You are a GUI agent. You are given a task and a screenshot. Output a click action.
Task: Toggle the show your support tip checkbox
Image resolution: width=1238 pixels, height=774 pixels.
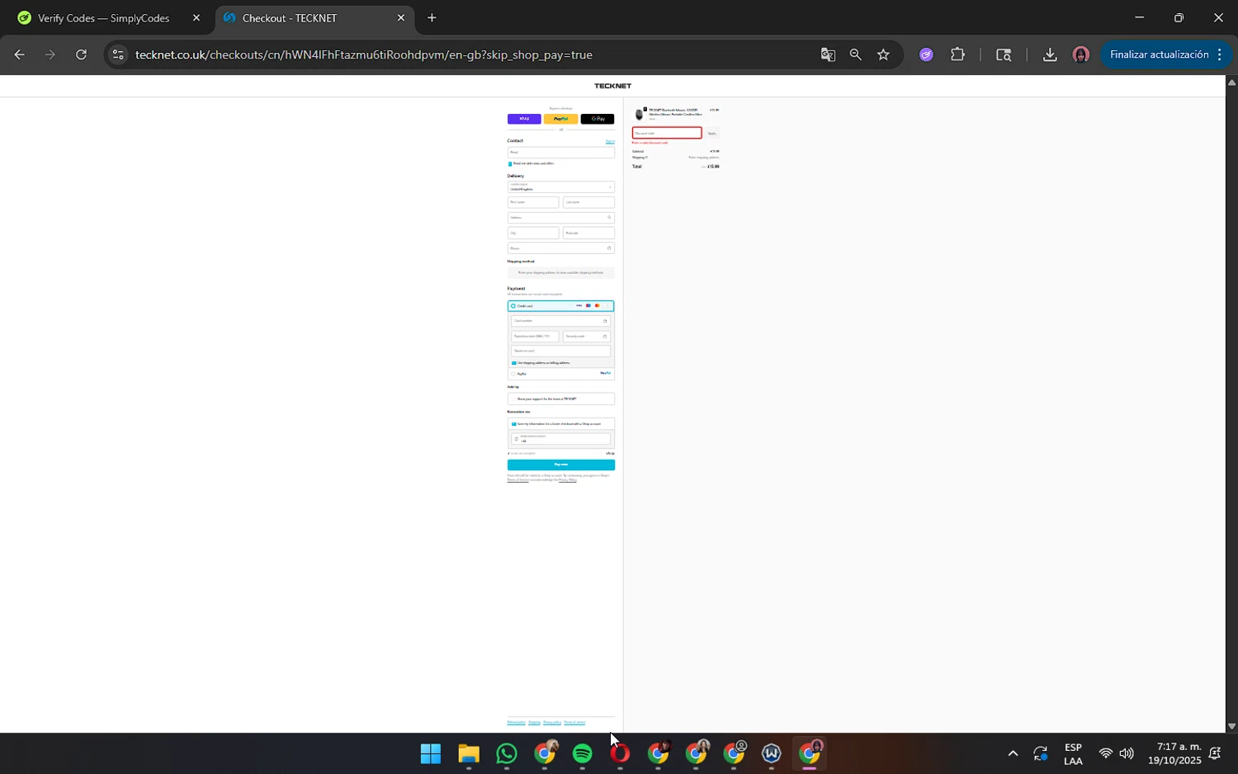513,399
